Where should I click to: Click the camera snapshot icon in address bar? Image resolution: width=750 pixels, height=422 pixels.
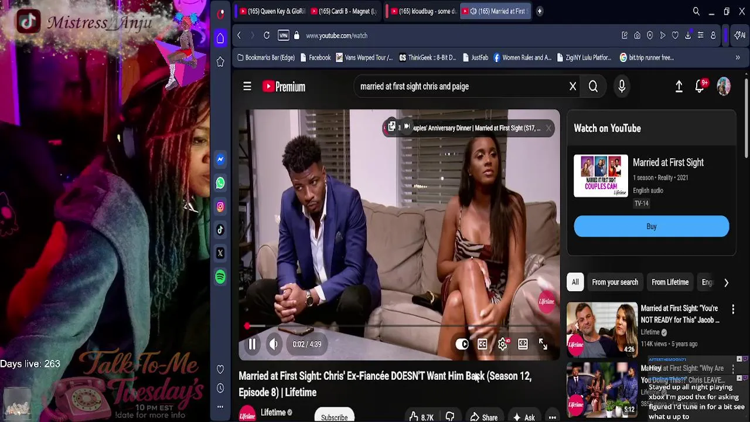[x=637, y=36]
